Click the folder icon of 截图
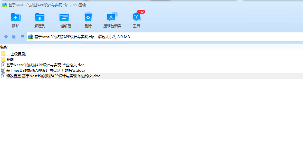 [x=3, y=59]
